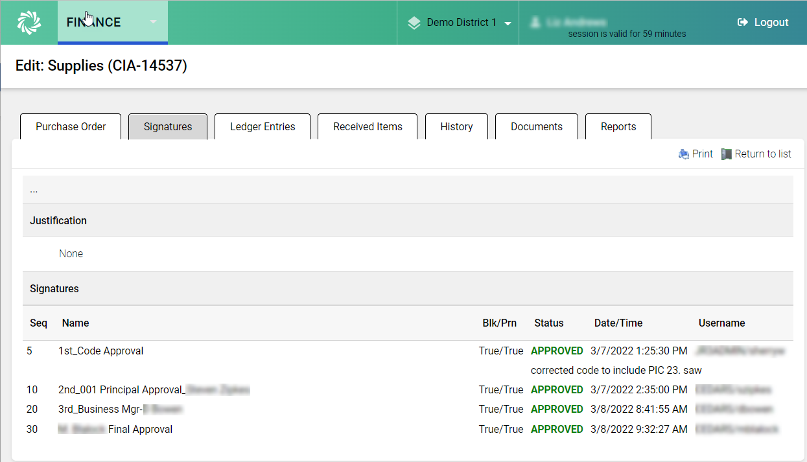Select Demo District 1 text
Viewport: 807px width, 462px height.
coord(462,23)
